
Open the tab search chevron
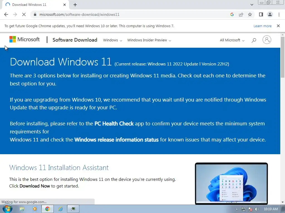[x=252, y=5]
